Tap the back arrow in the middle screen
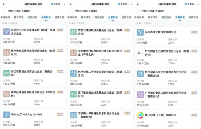201x129 pixels. [x=71, y=4]
